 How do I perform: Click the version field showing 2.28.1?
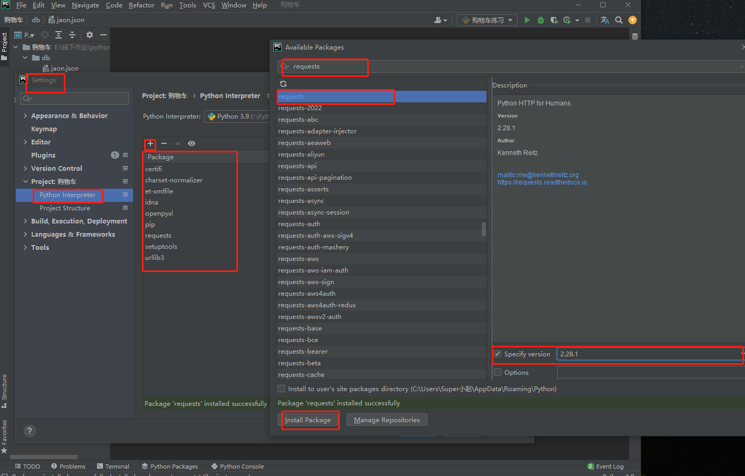(x=650, y=354)
